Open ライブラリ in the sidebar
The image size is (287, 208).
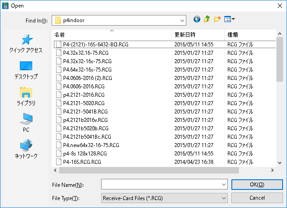pyautogui.click(x=26, y=97)
